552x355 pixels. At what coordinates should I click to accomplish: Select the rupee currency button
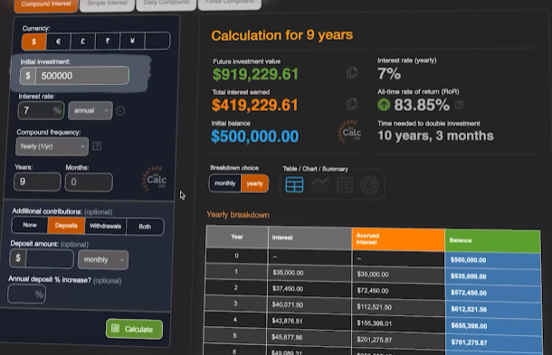coord(108,42)
